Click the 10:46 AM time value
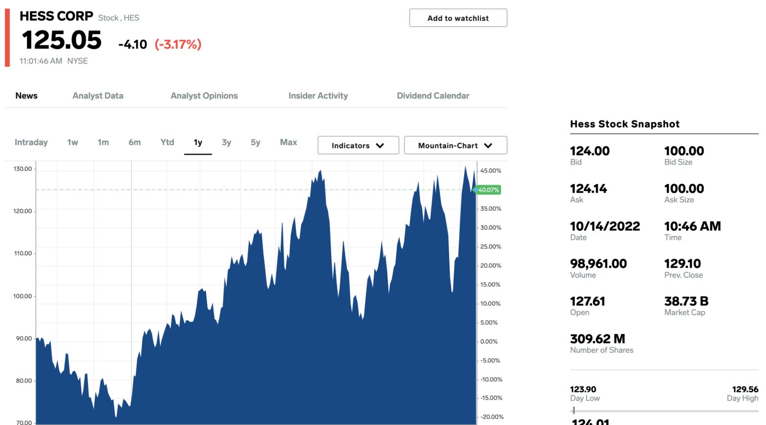766x425 pixels. tap(692, 226)
